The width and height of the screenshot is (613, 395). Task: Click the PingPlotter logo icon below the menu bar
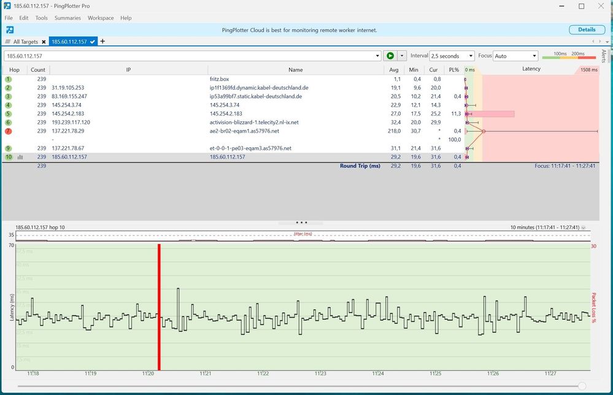9,29
